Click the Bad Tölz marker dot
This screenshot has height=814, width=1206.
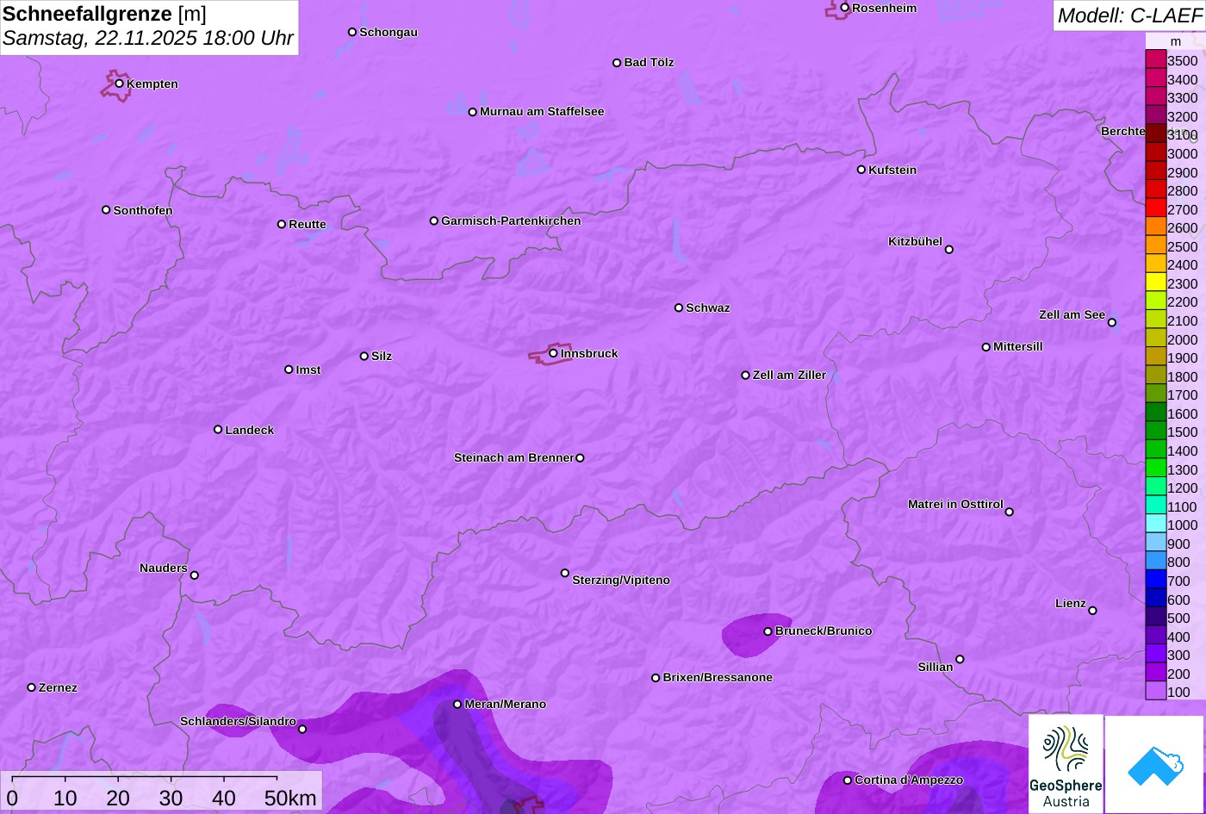click(617, 63)
